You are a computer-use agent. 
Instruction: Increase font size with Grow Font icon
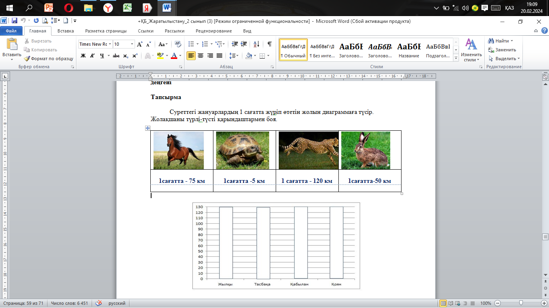(x=140, y=44)
